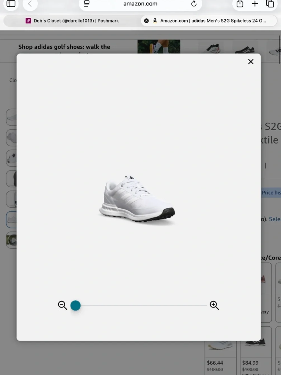
Task: Open the golfer photo in the adidas banner
Action: 159,46
